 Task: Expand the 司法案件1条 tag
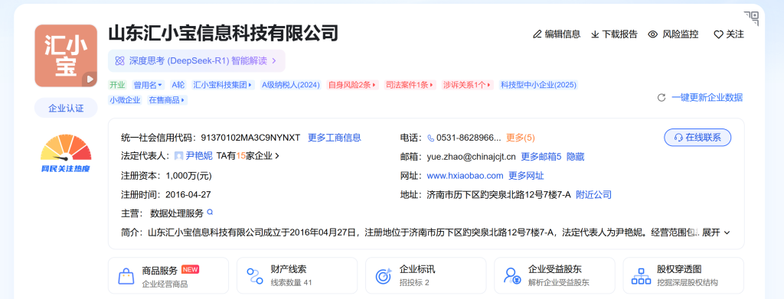pyautogui.click(x=410, y=85)
